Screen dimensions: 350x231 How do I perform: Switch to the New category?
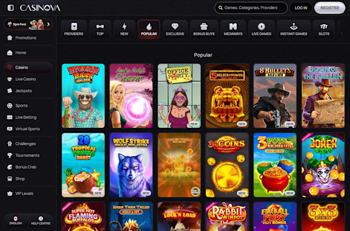(x=124, y=29)
